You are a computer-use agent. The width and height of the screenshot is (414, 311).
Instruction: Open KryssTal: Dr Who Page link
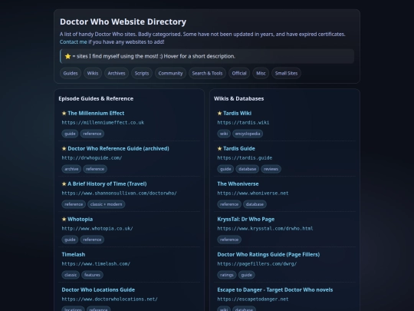246,219
